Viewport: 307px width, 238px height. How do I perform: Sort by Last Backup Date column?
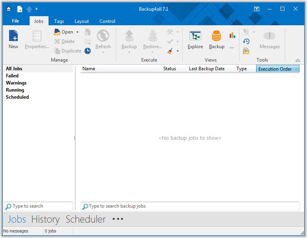pos(210,69)
